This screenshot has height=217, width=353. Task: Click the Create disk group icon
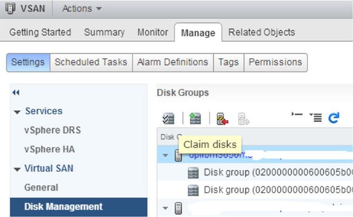pyautogui.click(x=195, y=119)
